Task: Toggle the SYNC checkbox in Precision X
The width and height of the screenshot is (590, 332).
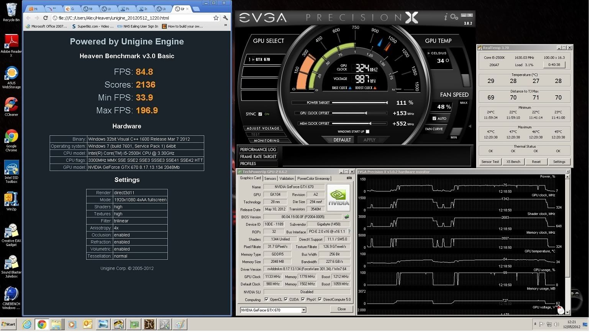Action: click(261, 114)
